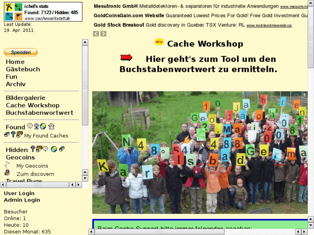The height and width of the screenshot is (235, 314).
Task: Click sidebar vertical scrollbar thumb
Action: (x=85, y=85)
